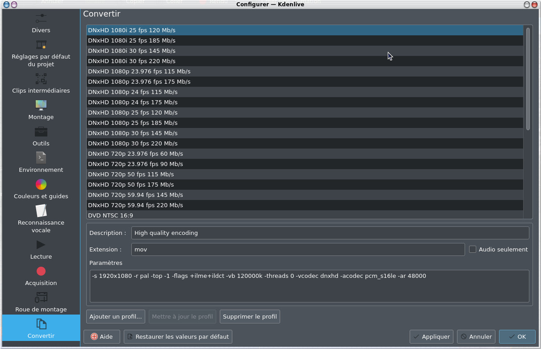Select DNxHD 1080i 25 fps 185 Mb/s
The height and width of the screenshot is (349, 541).
tap(305, 40)
